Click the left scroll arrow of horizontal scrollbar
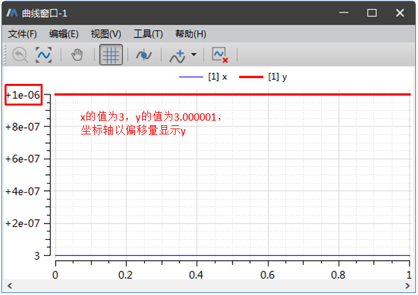The height and width of the screenshot is (295, 418). pos(8,286)
